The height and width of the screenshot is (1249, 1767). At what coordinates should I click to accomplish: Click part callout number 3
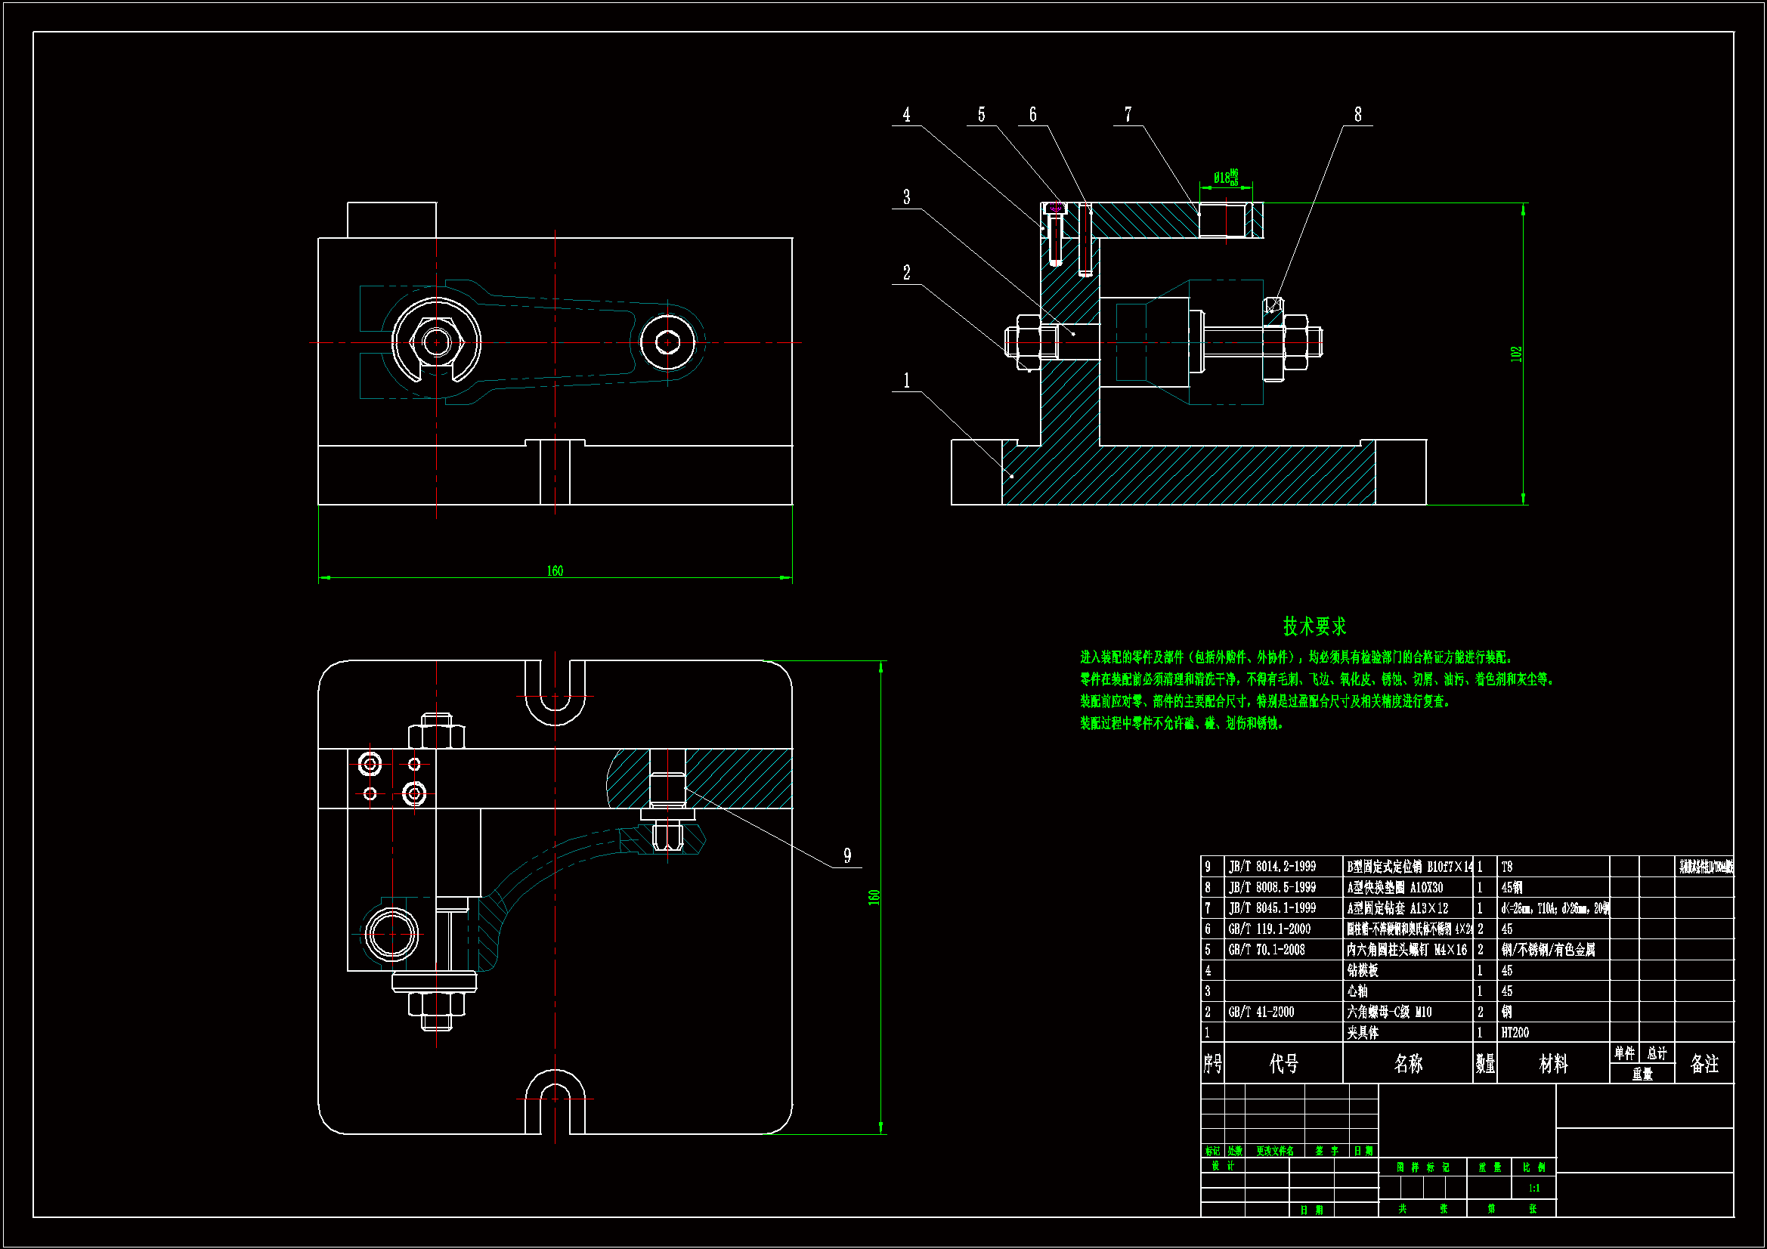[x=906, y=197]
